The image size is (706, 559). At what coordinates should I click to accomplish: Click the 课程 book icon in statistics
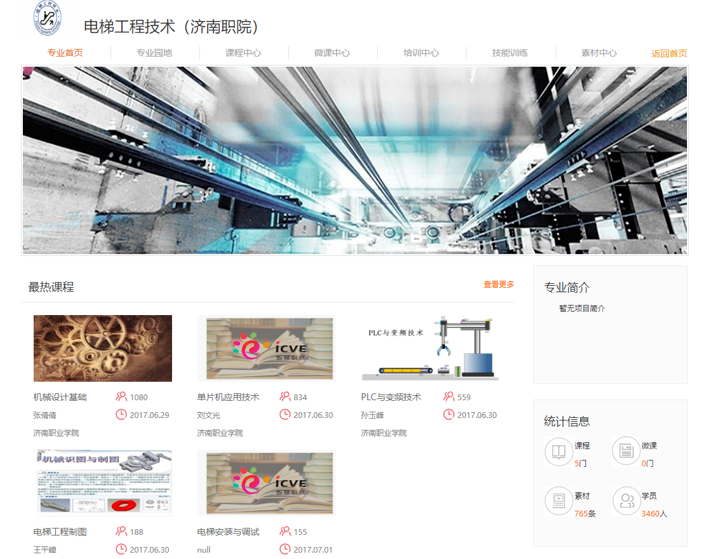pos(559,452)
